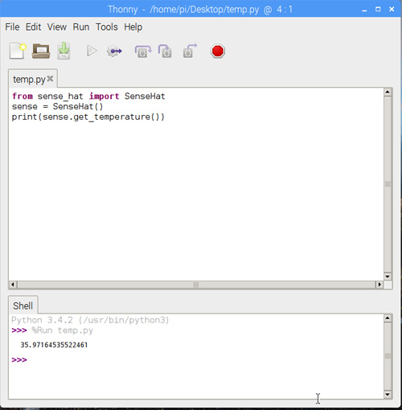Open the Run menu
Screen dimensions: 402x410
pyautogui.click(x=81, y=27)
